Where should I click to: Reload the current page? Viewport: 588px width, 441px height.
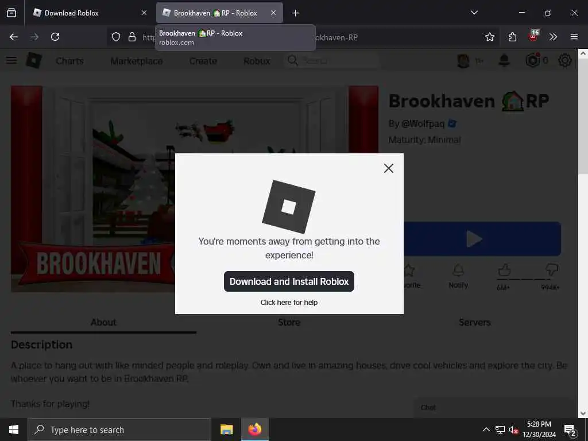click(55, 37)
